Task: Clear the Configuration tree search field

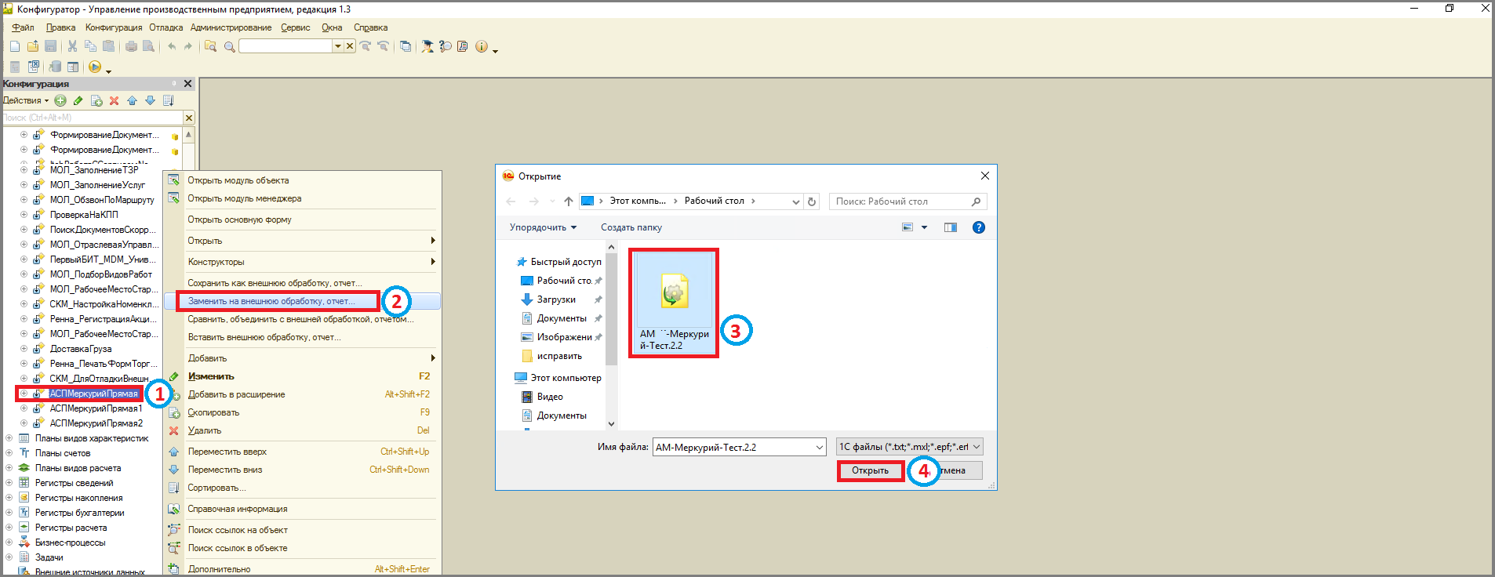Action: (x=188, y=118)
